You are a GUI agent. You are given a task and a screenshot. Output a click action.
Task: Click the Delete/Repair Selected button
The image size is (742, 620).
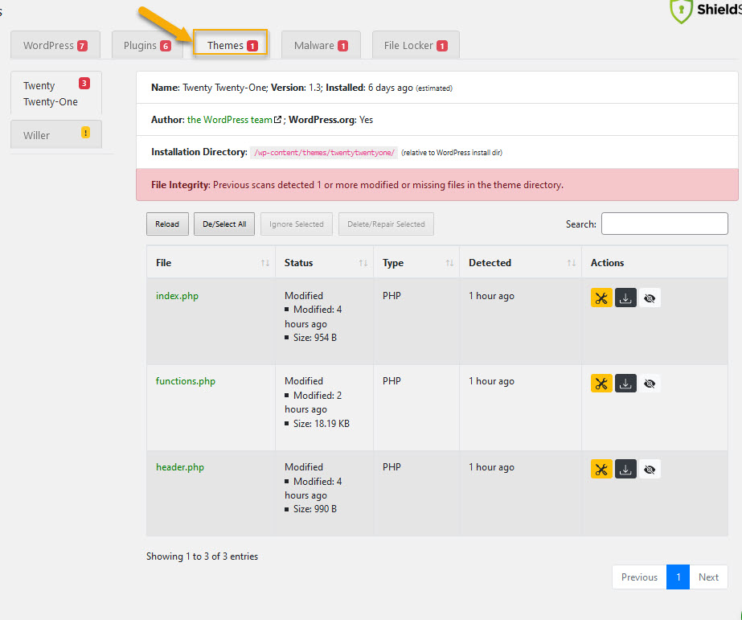pos(386,224)
